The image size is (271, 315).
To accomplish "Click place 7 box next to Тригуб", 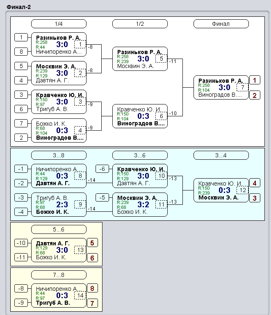I will (92, 304).
